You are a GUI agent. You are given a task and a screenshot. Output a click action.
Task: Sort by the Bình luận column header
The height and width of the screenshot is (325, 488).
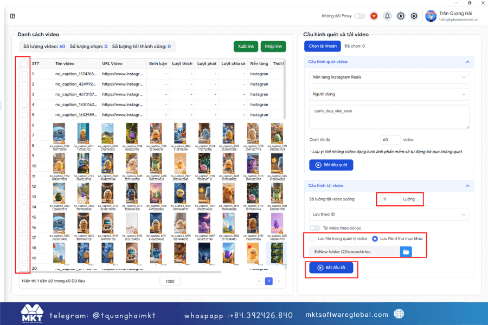[x=158, y=63]
